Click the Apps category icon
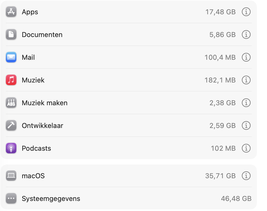This screenshot has height=211, width=267. pos(11,12)
